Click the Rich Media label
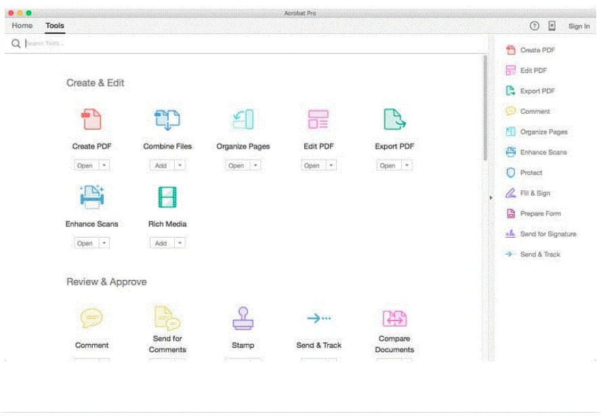 (167, 224)
